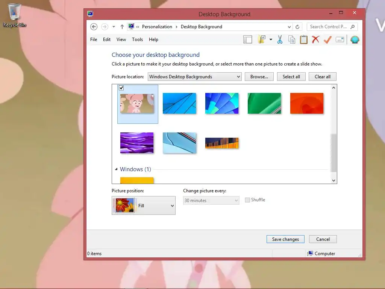The width and height of the screenshot is (385, 289).
Task: Expand the address bar history dropdown
Action: coord(289,27)
